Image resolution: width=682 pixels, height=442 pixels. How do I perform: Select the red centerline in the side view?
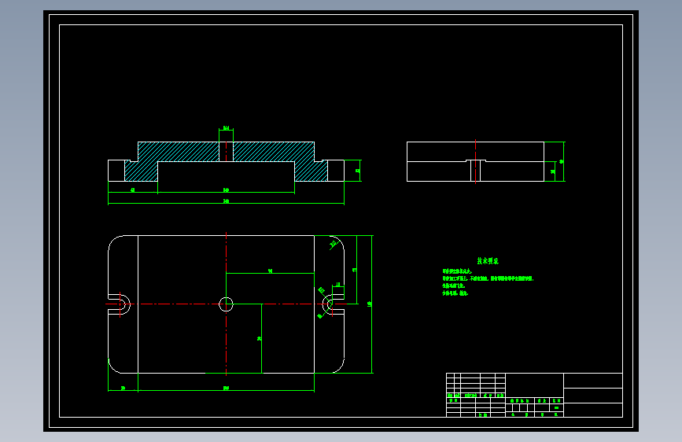pyautogui.click(x=475, y=161)
